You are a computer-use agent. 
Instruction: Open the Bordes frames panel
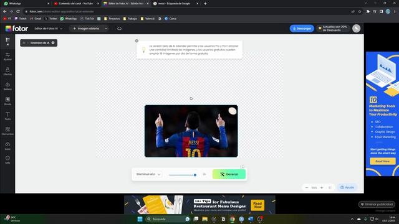[x=7, y=101]
